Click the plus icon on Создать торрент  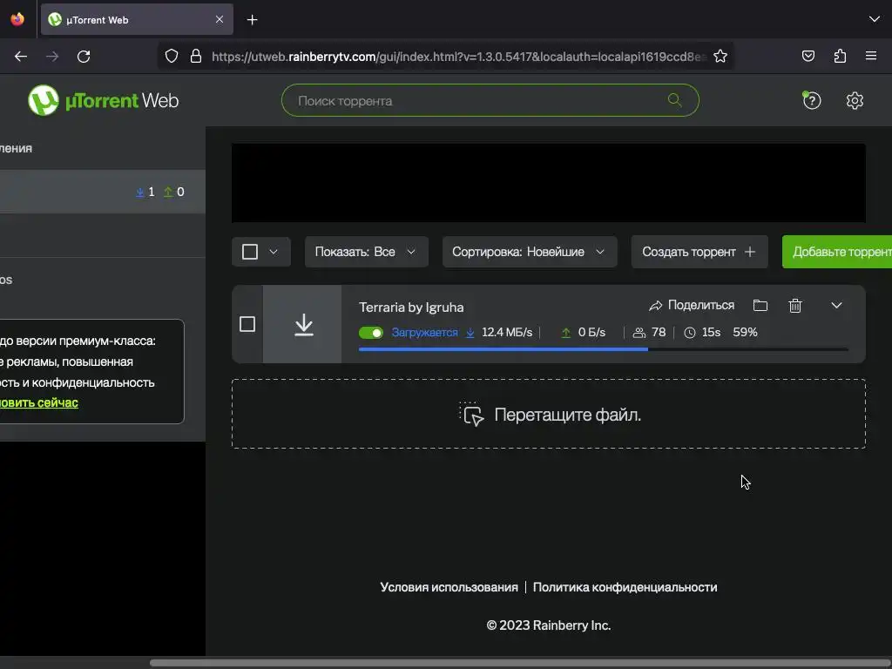pyautogui.click(x=750, y=252)
